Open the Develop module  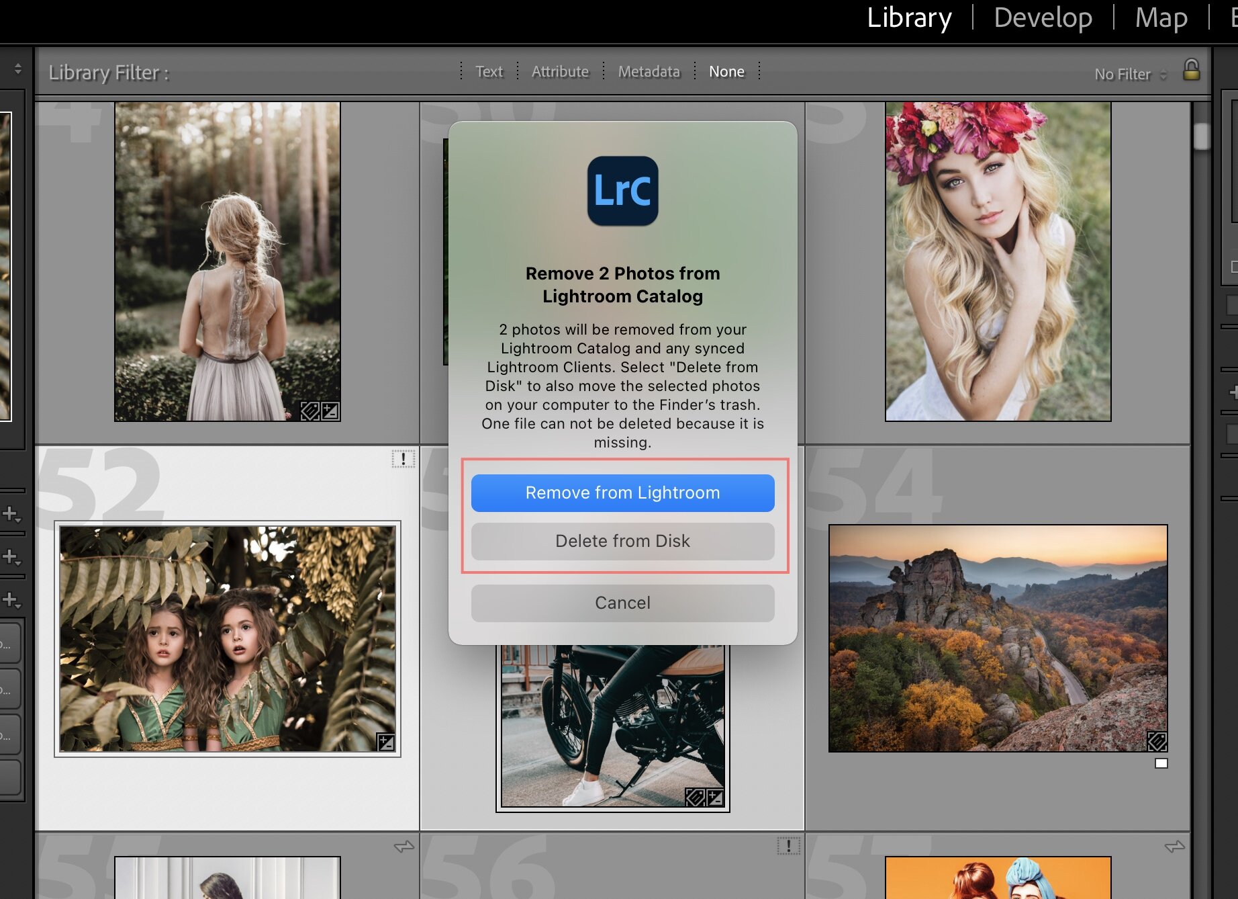pos(1043,17)
